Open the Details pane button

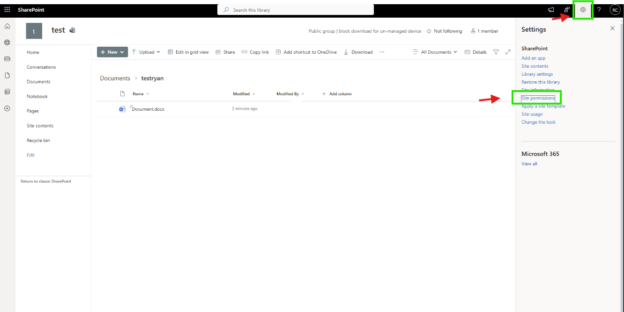[x=475, y=52]
